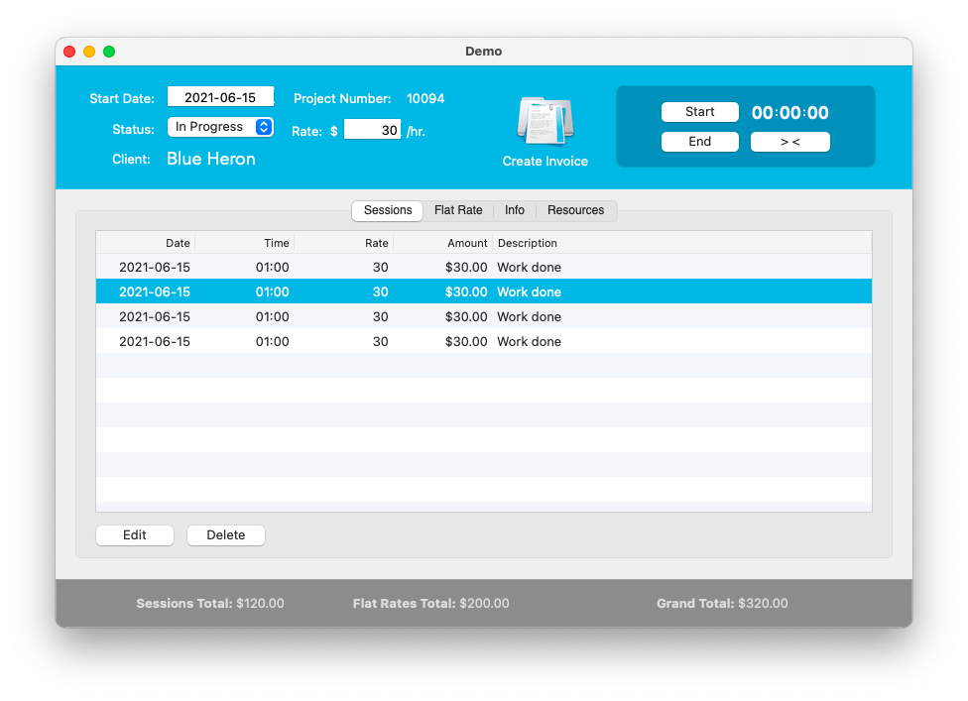Click the Time column header

click(x=245, y=243)
